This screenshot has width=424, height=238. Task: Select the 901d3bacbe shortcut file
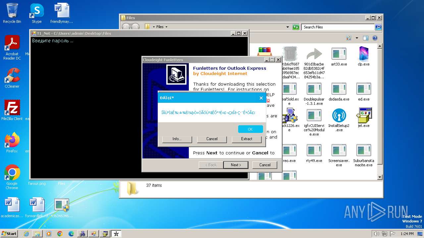coord(314,63)
